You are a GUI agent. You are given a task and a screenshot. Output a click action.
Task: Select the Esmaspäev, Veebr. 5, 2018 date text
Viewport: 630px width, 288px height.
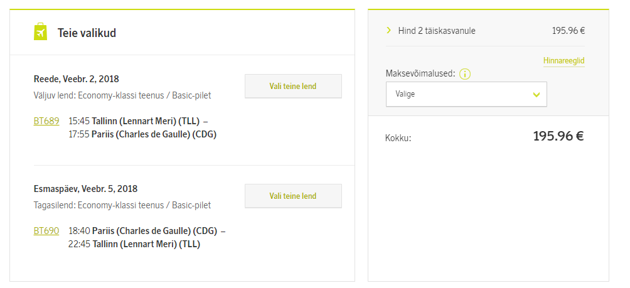[x=85, y=189]
